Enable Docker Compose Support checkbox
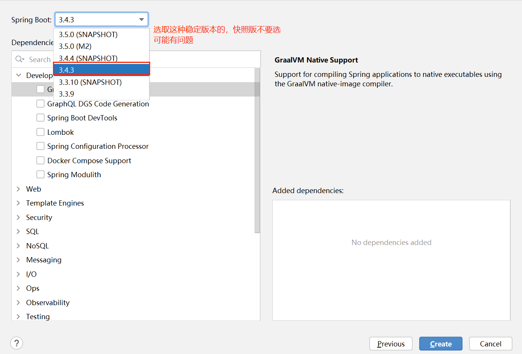Image resolution: width=522 pixels, height=354 pixels. point(40,161)
